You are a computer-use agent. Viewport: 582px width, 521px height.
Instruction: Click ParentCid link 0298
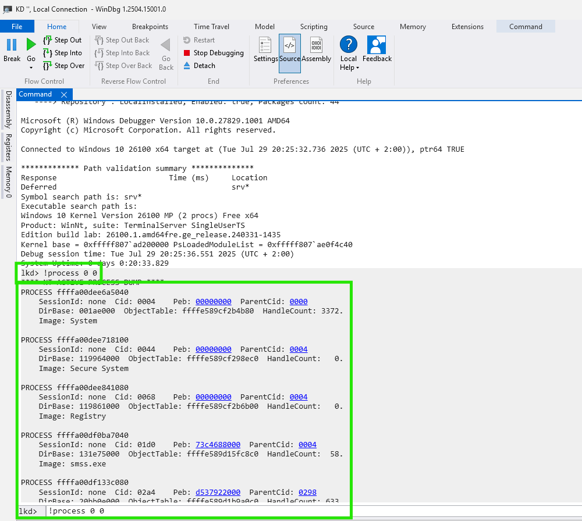pos(307,493)
